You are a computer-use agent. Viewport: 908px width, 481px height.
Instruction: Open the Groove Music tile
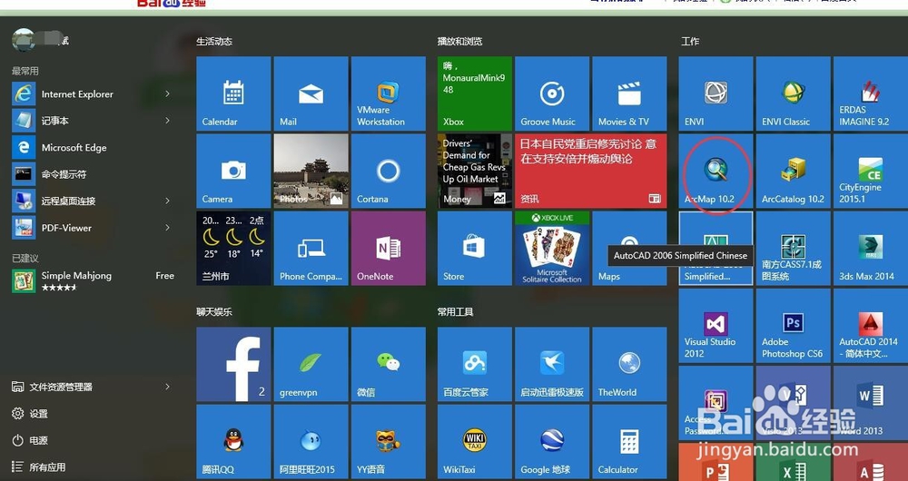tap(552, 93)
